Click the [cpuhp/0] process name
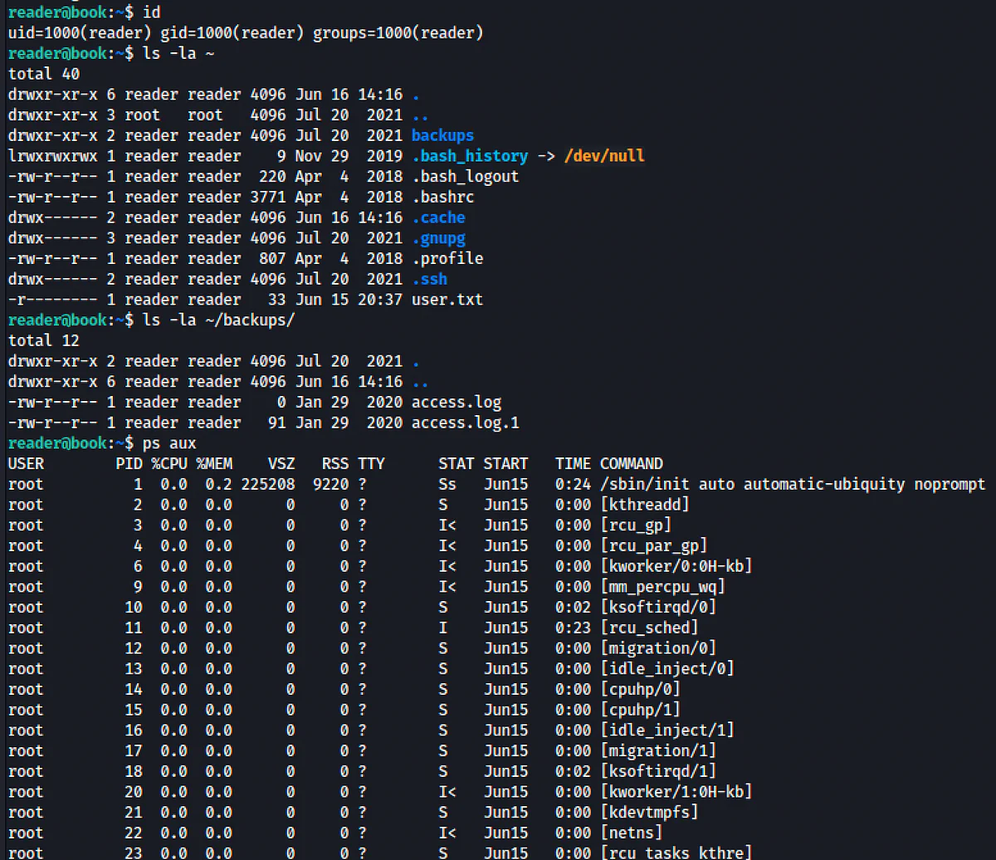The image size is (996, 860). point(640,689)
